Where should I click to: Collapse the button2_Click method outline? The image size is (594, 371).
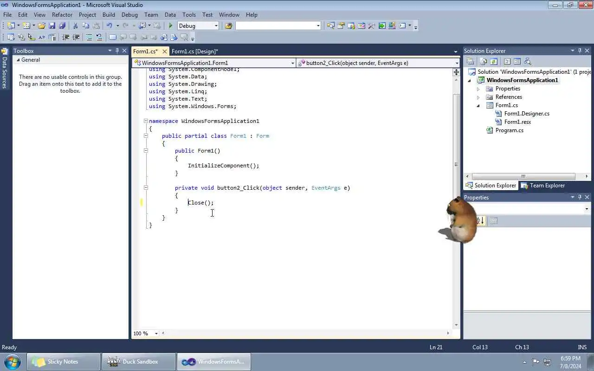point(146,188)
